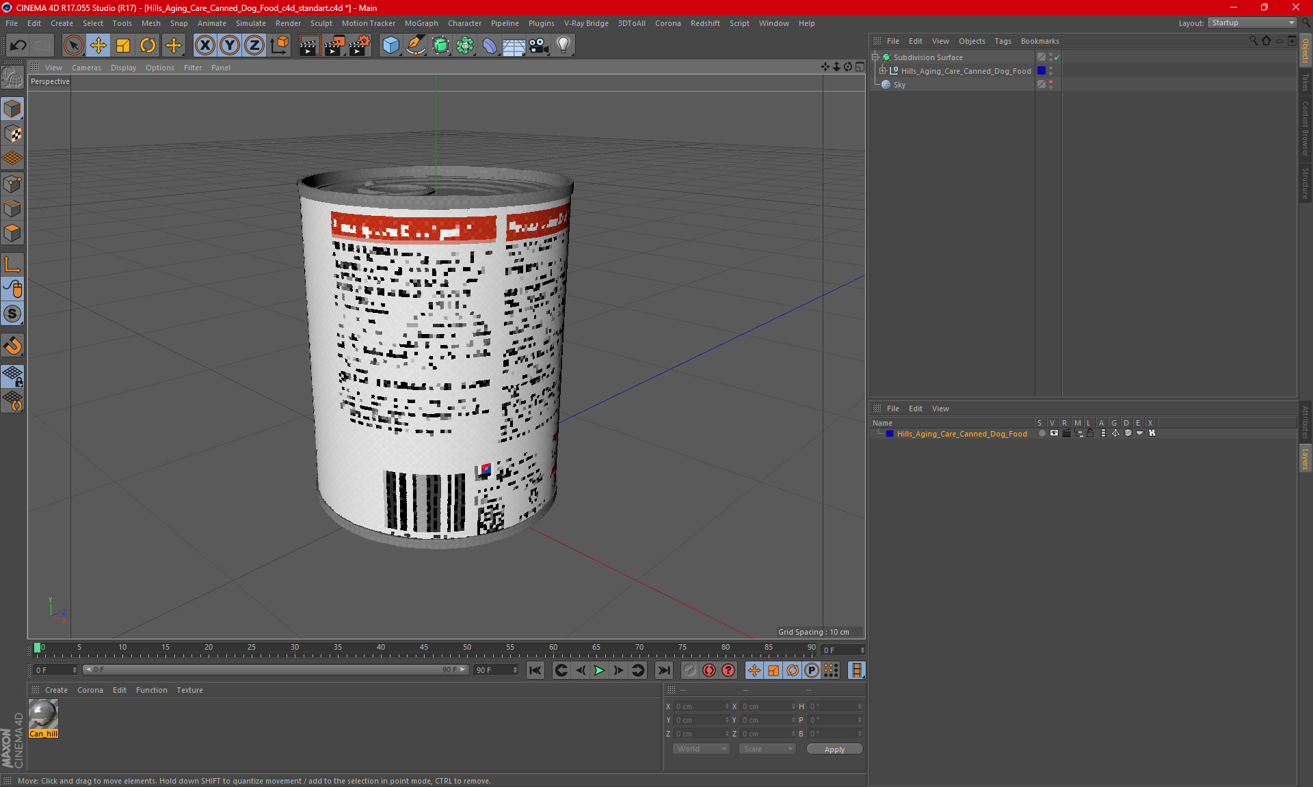This screenshot has height=787, width=1313.
Task: Open the Scale mode dropdown
Action: tap(768, 749)
